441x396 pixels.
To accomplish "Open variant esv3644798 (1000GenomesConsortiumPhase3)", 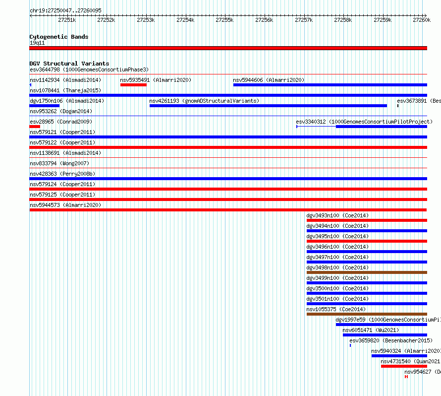I will (x=89, y=69).
